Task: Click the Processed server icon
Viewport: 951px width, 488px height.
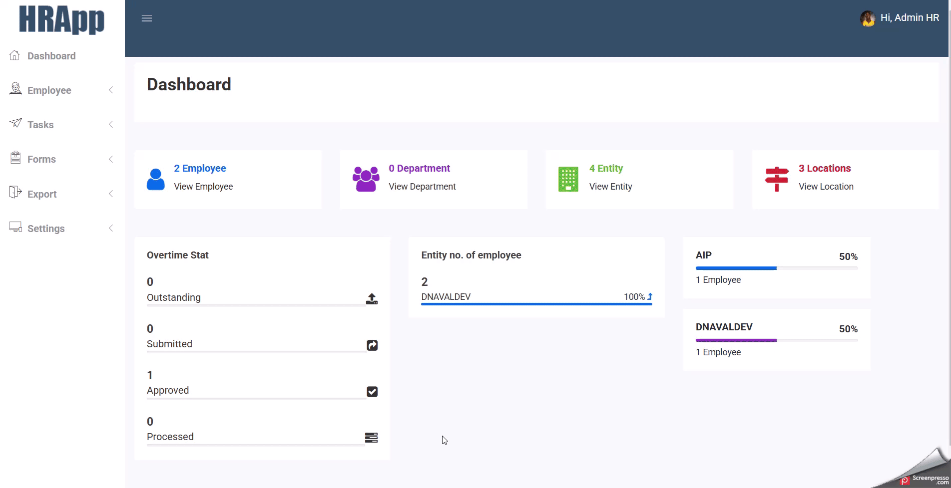Action: point(371,438)
